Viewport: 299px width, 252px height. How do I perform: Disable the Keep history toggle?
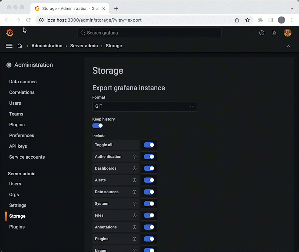click(x=97, y=125)
